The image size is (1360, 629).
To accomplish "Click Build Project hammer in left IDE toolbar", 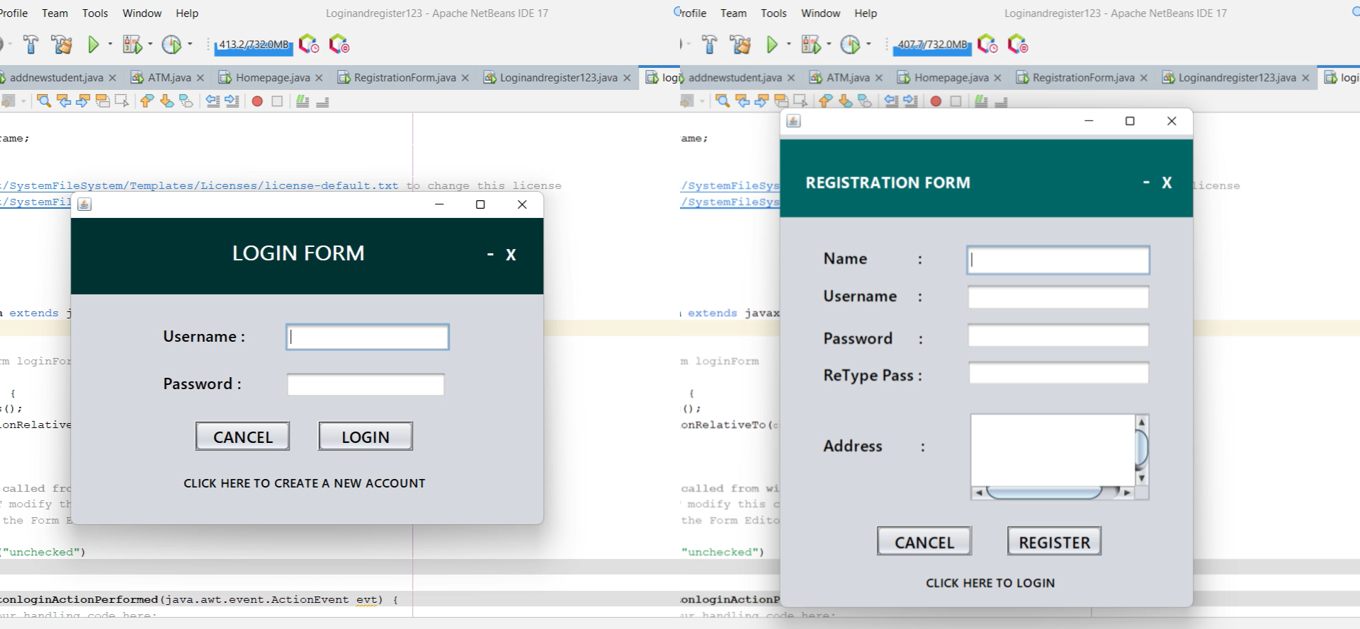I will 30,45.
